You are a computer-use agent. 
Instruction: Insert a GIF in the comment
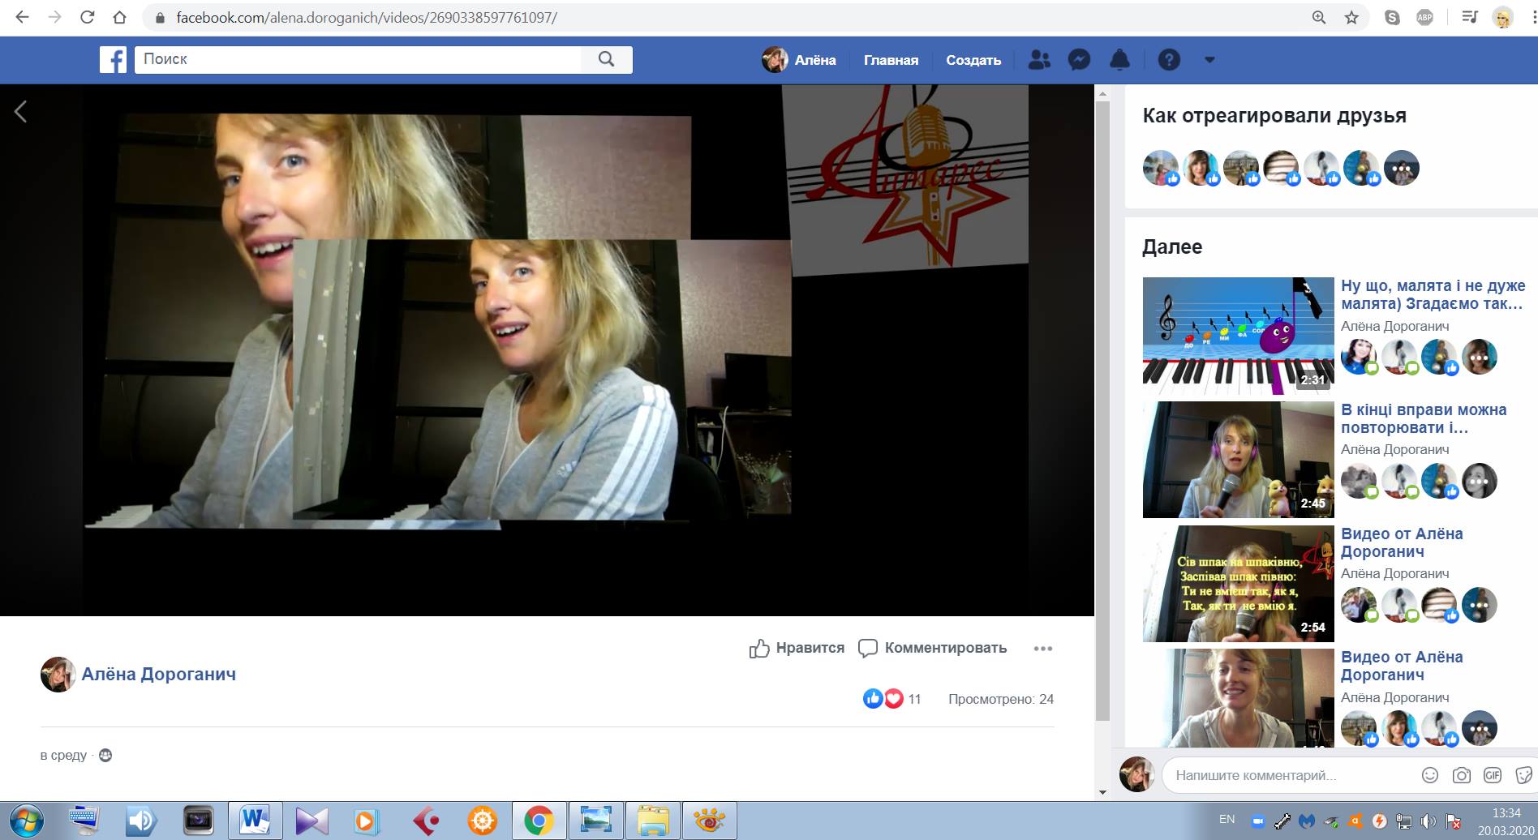click(1493, 775)
